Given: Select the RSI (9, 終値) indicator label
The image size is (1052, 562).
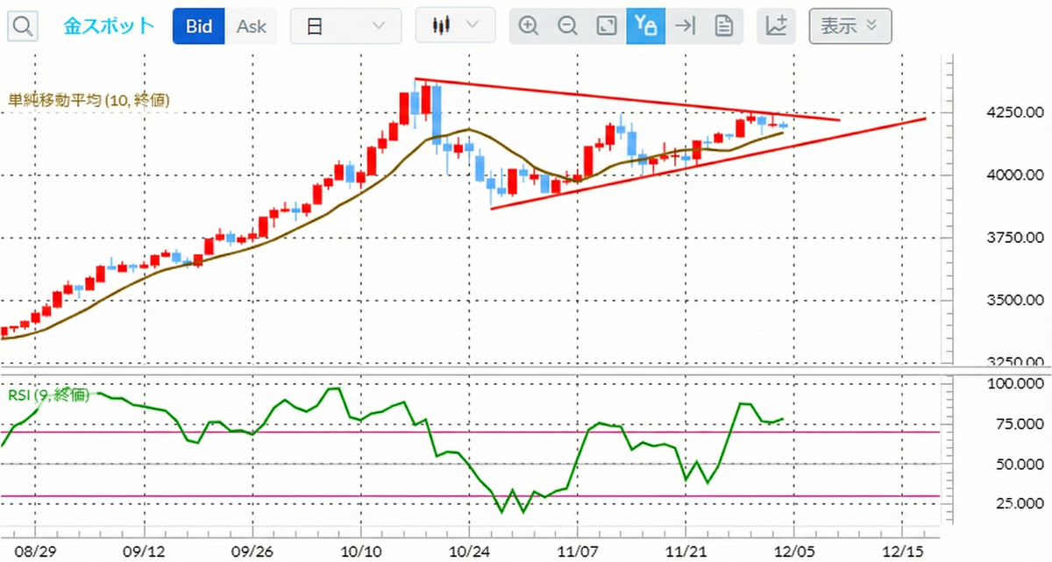Looking at the screenshot, I should 49,395.
